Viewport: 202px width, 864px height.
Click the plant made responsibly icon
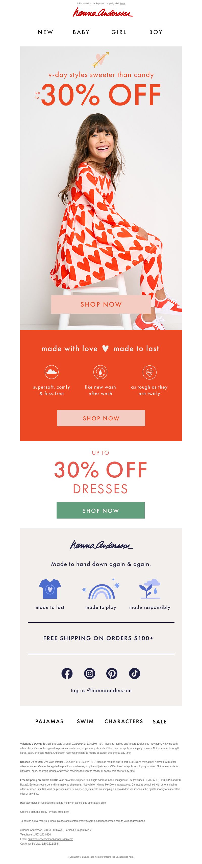pos(150,589)
